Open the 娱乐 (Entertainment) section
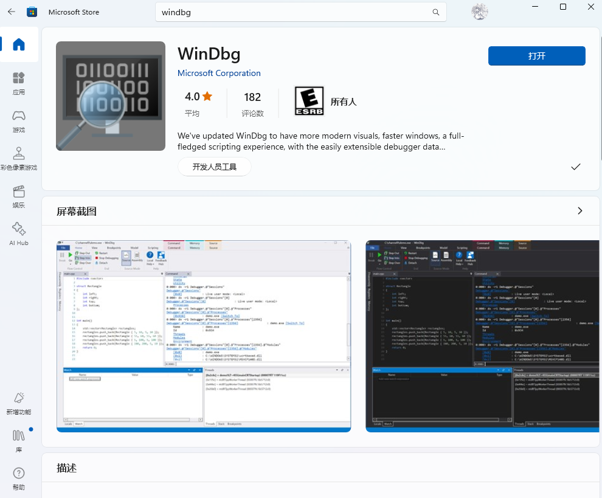 coord(19,196)
